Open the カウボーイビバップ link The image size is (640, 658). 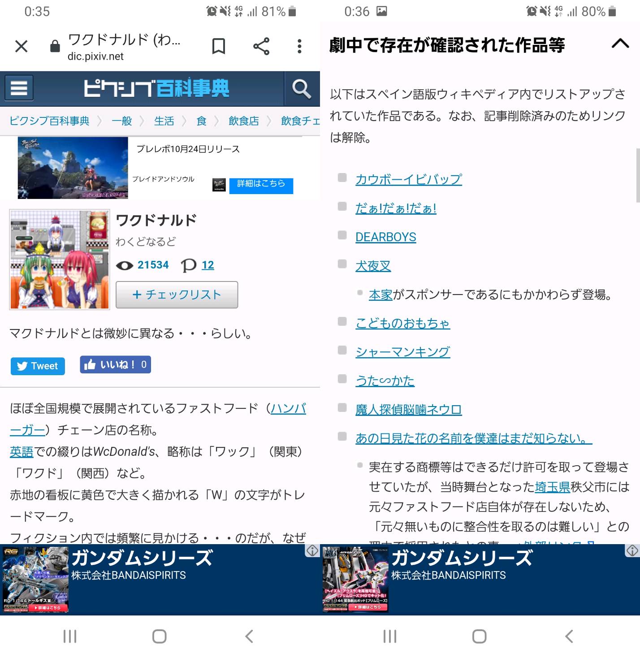pyautogui.click(x=408, y=179)
